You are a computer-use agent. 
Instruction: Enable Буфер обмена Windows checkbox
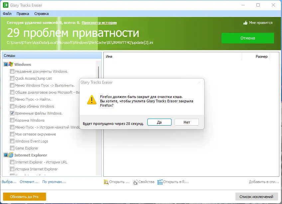click(12, 106)
